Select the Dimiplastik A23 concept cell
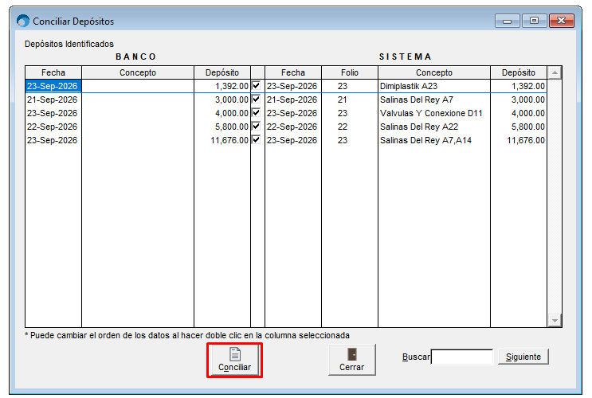 (x=434, y=86)
